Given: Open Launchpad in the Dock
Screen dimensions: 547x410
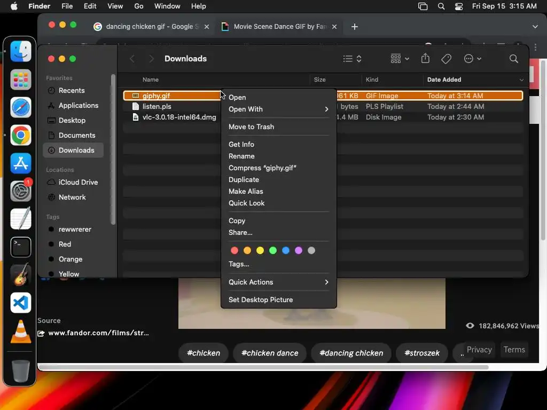Looking at the screenshot, I should click(x=21, y=80).
